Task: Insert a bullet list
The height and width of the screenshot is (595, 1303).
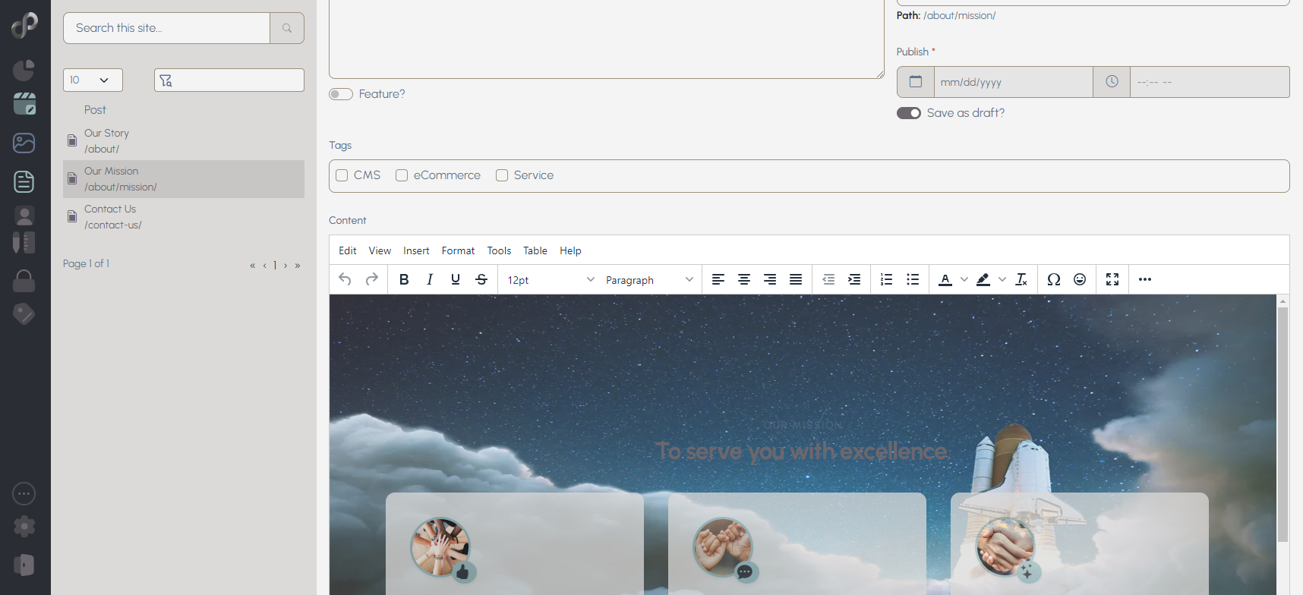Action: [x=913, y=279]
